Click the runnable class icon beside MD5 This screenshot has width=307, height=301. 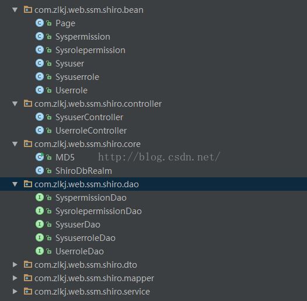[40, 157]
